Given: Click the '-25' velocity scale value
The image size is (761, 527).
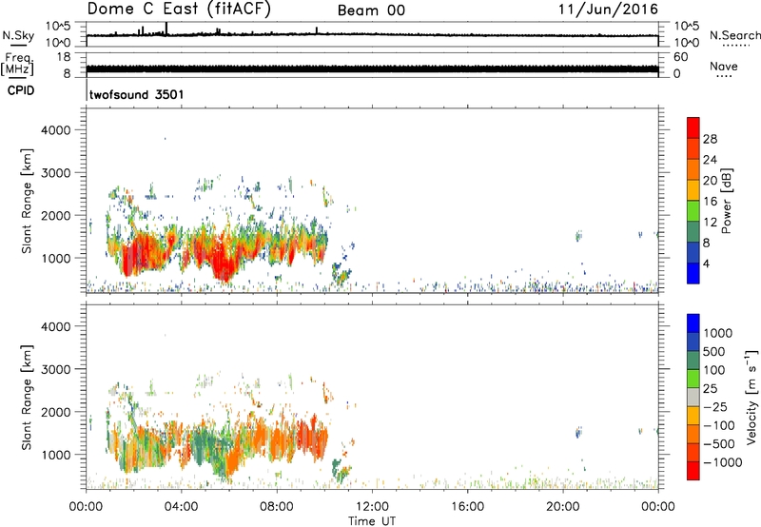Looking at the screenshot, I should (x=716, y=406).
